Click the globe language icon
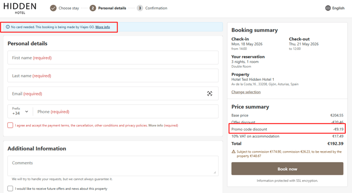The height and width of the screenshot is (193, 352). [x=328, y=8]
